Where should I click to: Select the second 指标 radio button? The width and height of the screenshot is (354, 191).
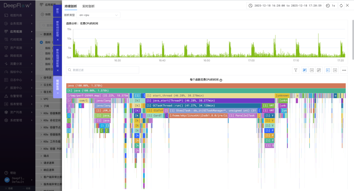coord(41,48)
